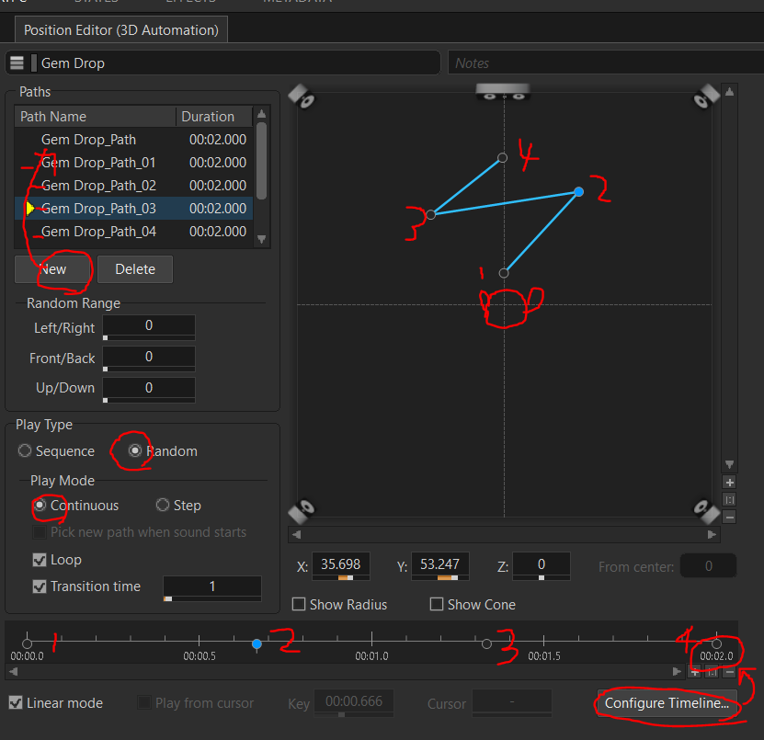
Task: Zoom in the timeline with plus icon
Action: tap(695, 672)
